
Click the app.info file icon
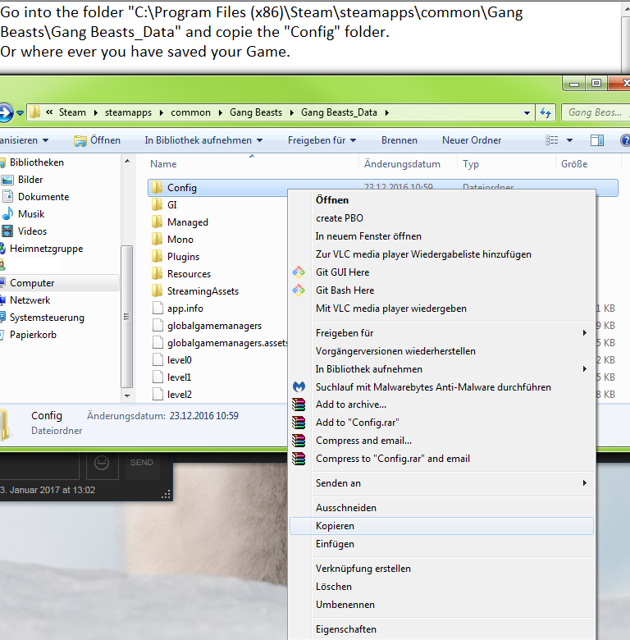pos(157,309)
